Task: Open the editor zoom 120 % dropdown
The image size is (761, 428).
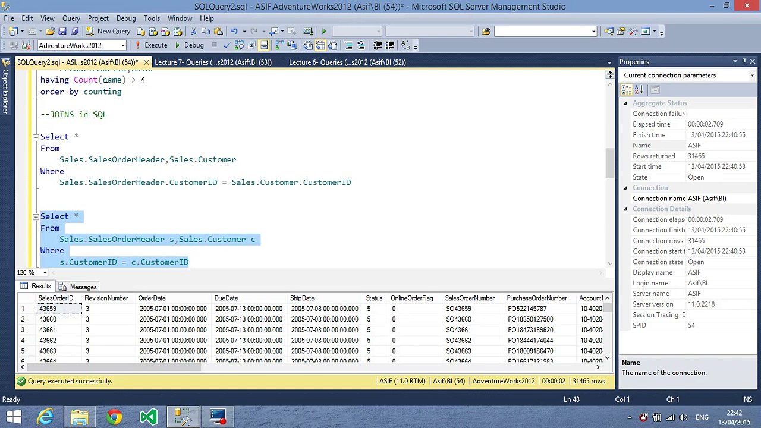Action: pyautogui.click(x=45, y=273)
